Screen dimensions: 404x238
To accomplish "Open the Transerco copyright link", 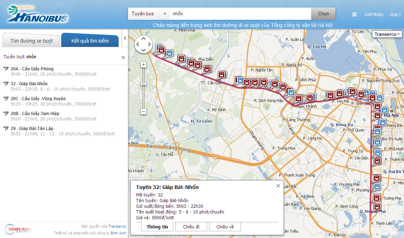I will 117,226.
